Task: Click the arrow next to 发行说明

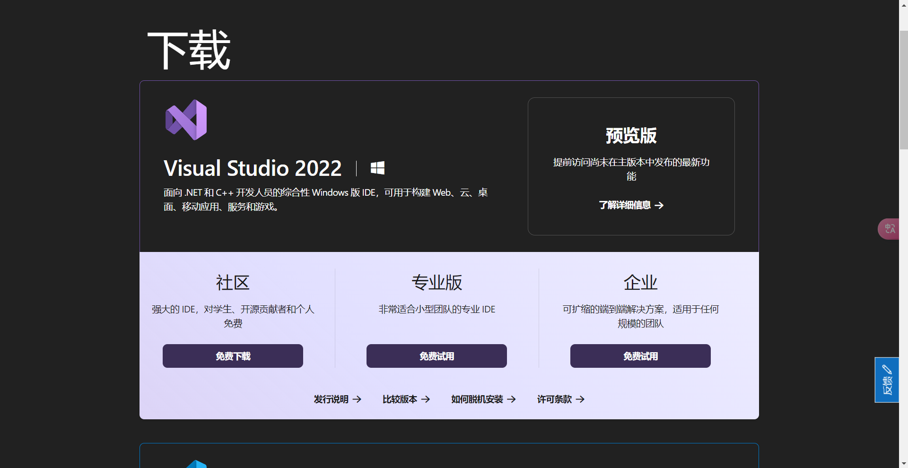Action: (x=357, y=399)
